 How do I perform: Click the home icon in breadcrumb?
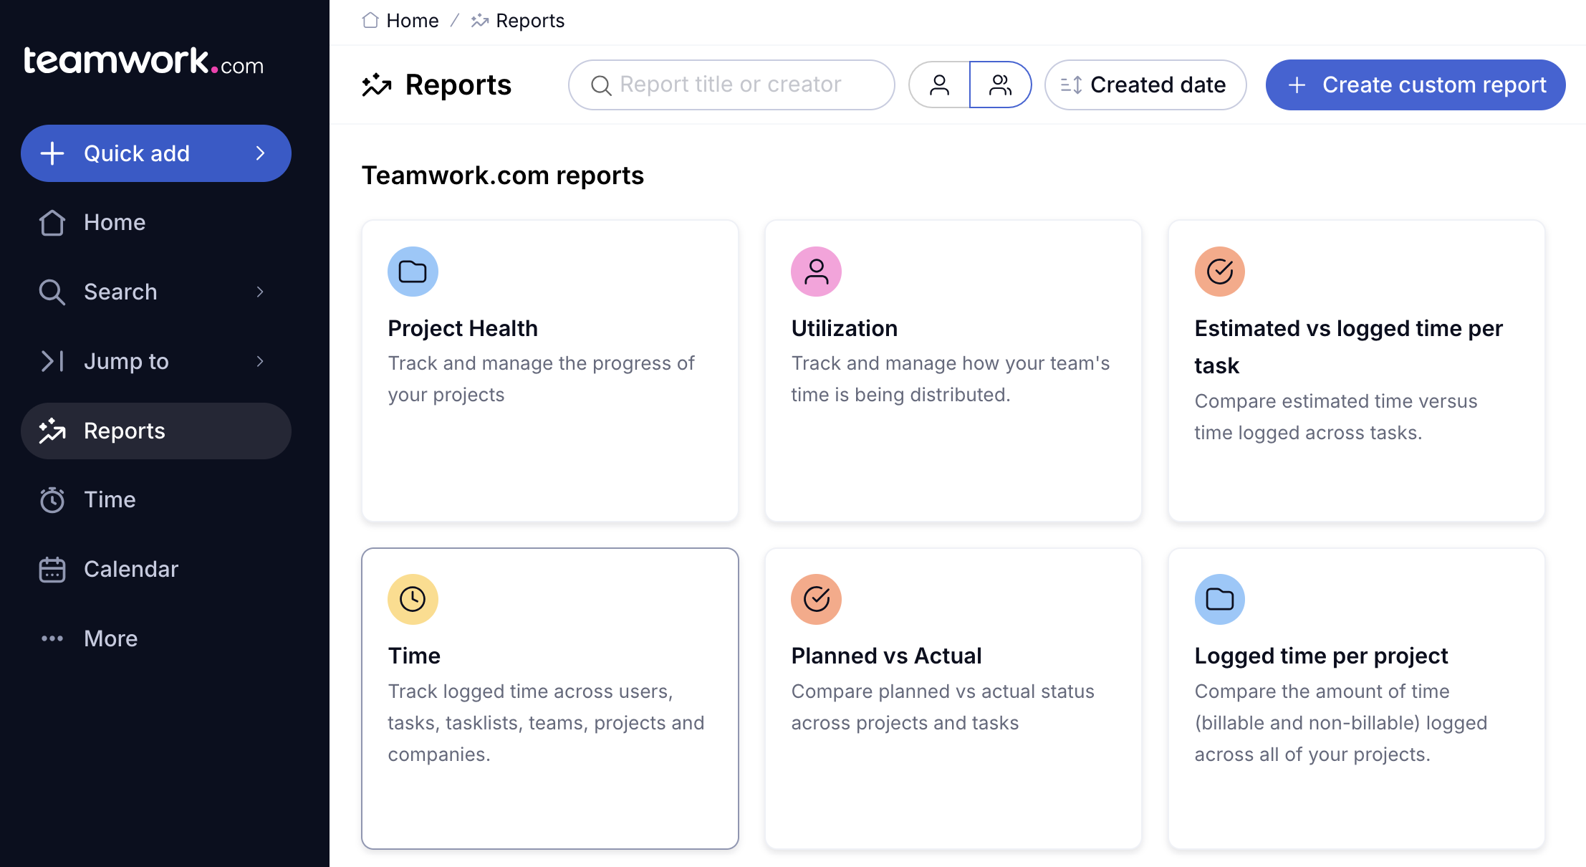click(370, 20)
